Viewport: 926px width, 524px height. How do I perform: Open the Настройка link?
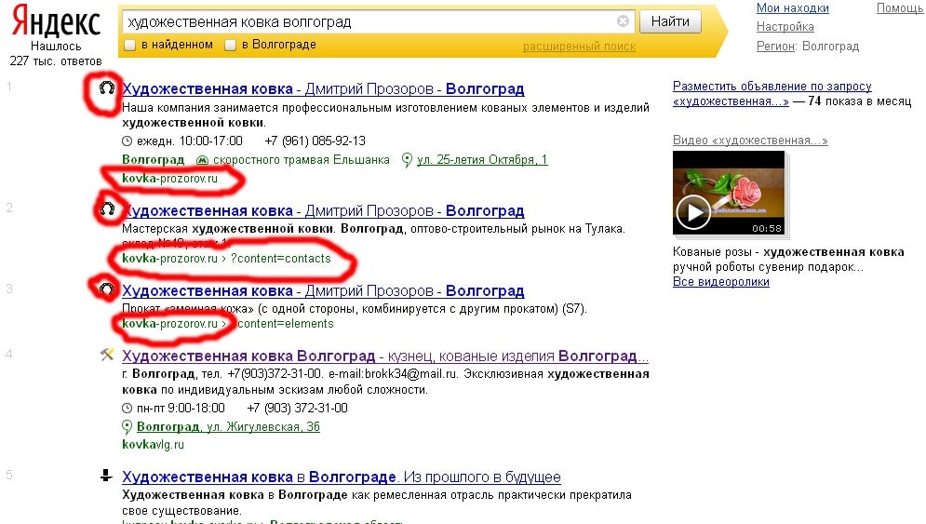(785, 27)
